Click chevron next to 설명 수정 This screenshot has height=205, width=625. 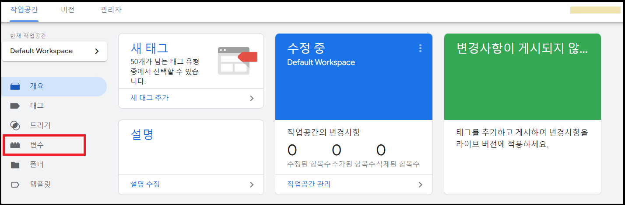click(x=252, y=184)
